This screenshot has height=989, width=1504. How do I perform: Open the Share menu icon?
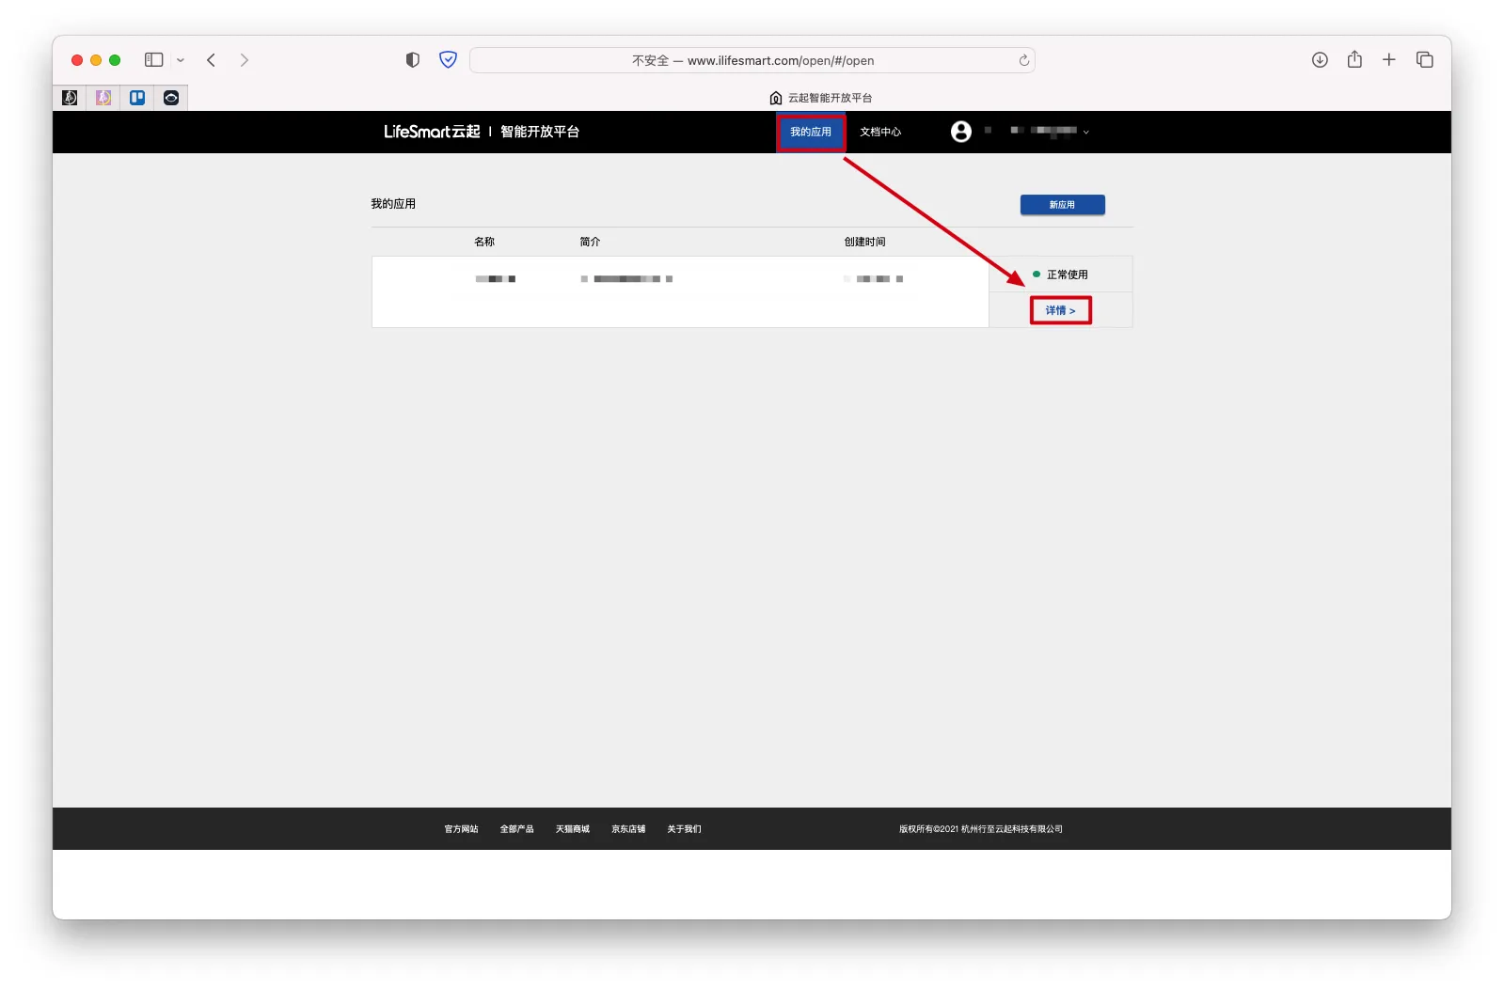pos(1354,60)
